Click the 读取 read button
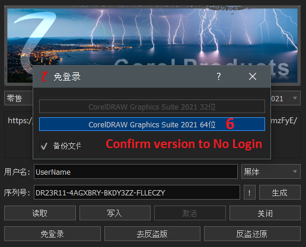Viewport: 306px width, 247px height. click(40, 213)
